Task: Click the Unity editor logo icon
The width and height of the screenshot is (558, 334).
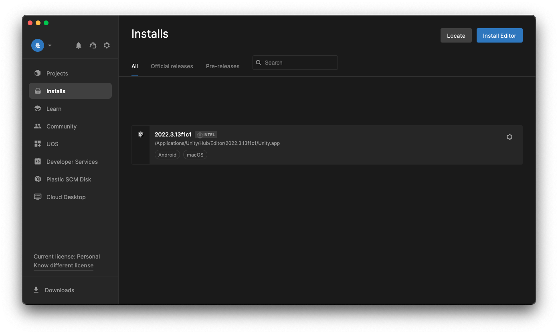Action: pyautogui.click(x=141, y=134)
